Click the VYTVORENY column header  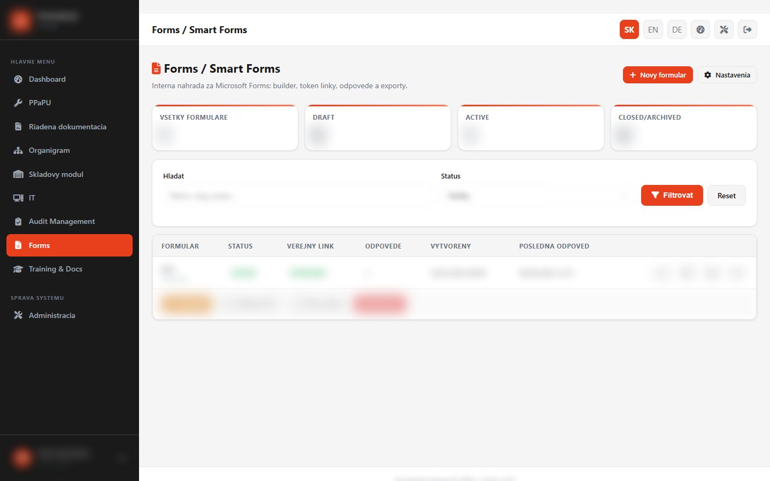451,246
